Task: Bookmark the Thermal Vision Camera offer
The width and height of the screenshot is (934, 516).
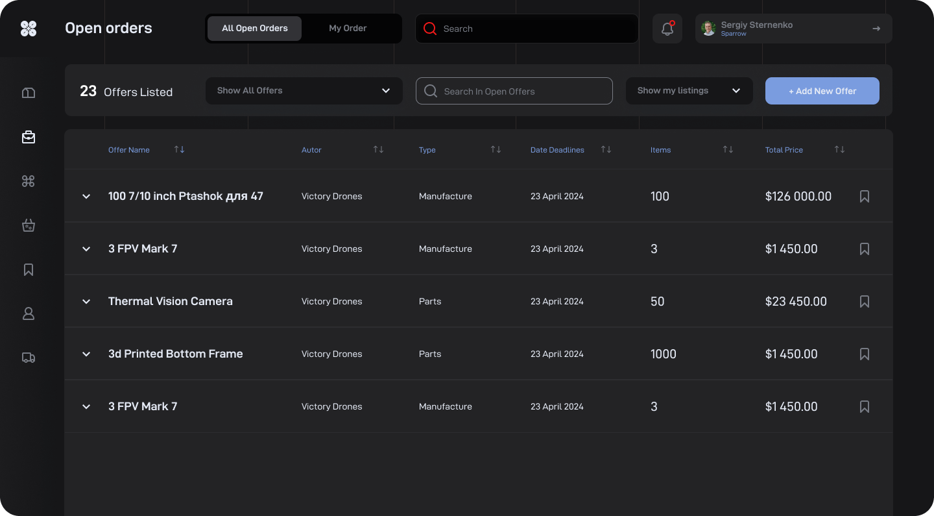Action: (864, 301)
